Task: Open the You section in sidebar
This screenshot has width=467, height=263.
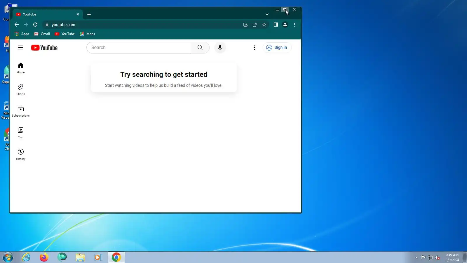Action: (x=21, y=133)
